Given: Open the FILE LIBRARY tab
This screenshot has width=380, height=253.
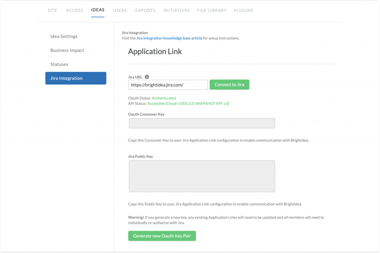Looking at the screenshot, I should [x=212, y=10].
